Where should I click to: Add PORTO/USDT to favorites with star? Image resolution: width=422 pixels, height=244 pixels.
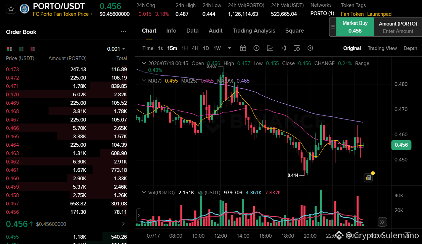click(11, 9)
